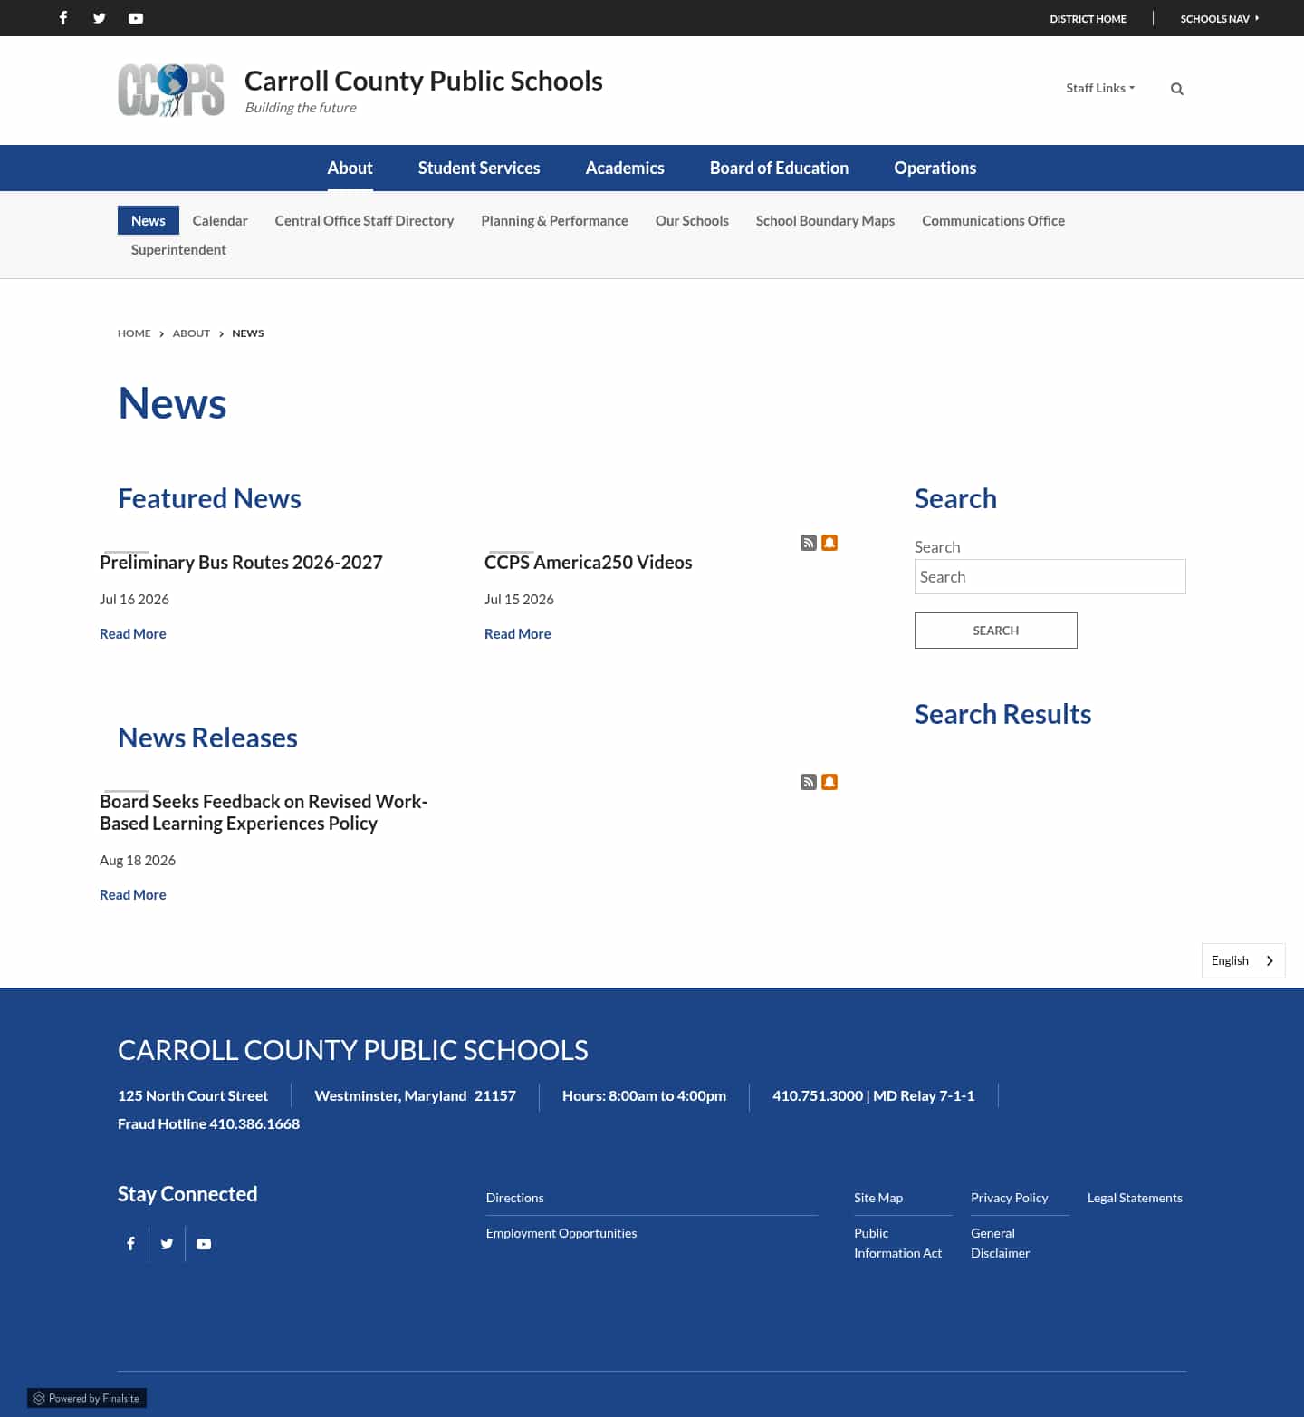This screenshot has width=1304, height=1417.
Task: Open Student Services main menu
Action: [x=479, y=168]
